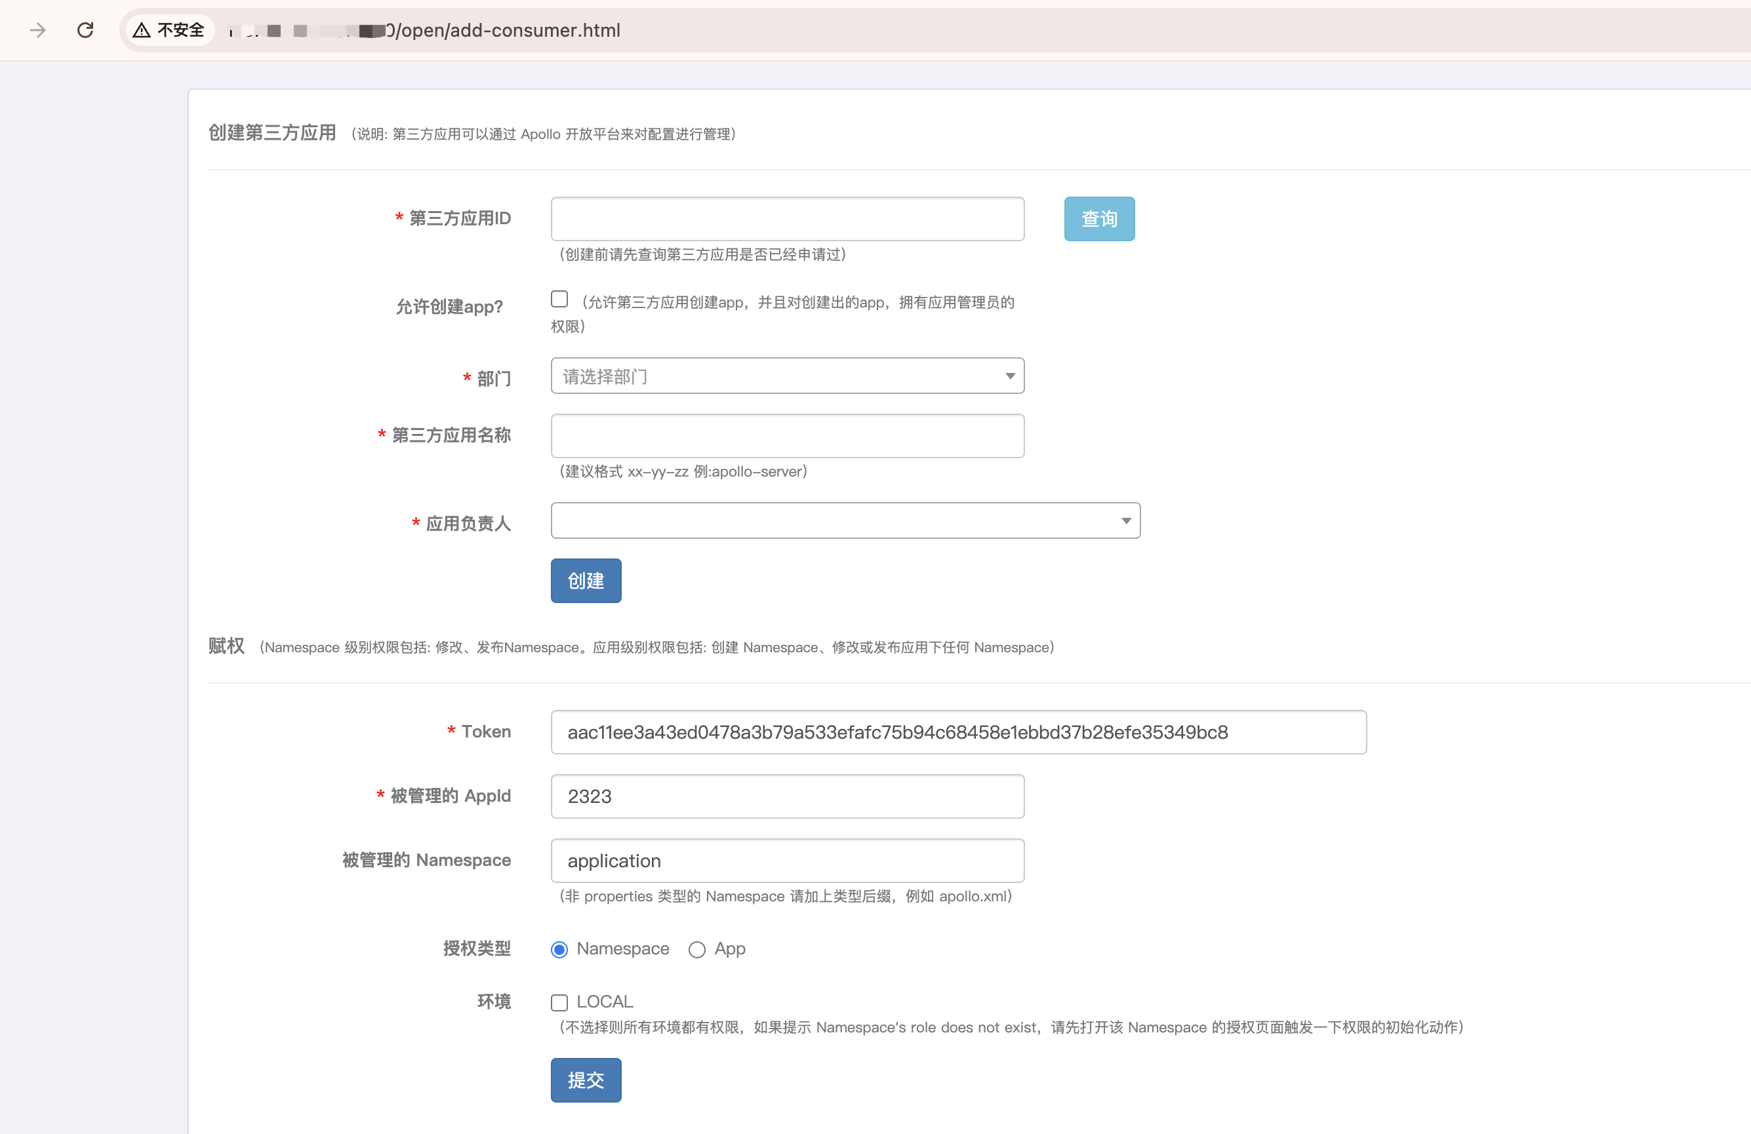Click the browser address bar URL
Image resolution: width=1751 pixels, height=1134 pixels.
click(508, 30)
